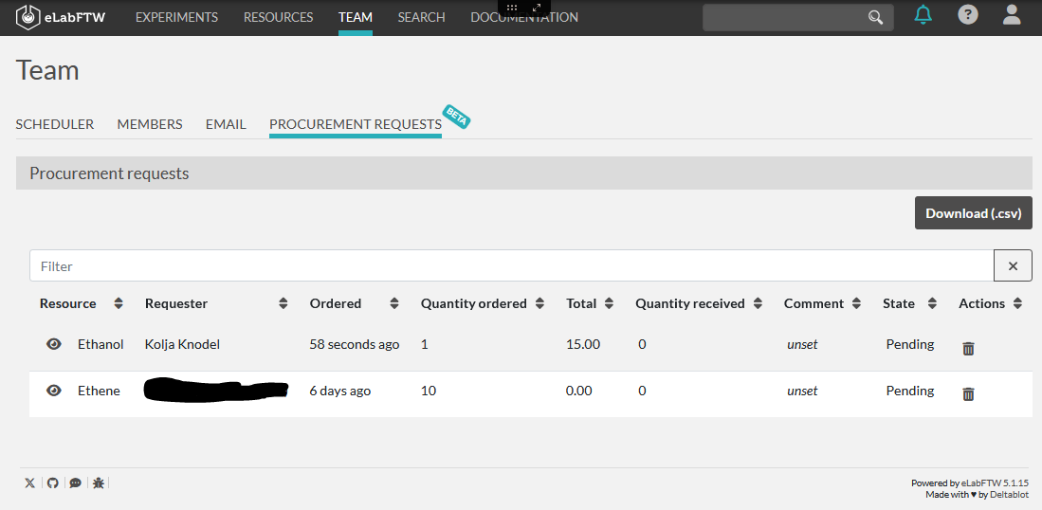View the Ethene resource eye icon
The height and width of the screenshot is (510, 1042).
[x=54, y=391]
